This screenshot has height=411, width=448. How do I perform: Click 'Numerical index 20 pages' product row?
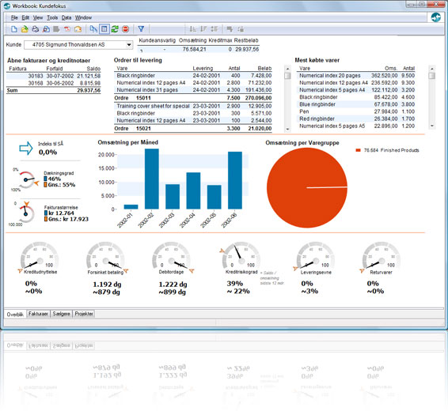pyautogui.click(x=355, y=76)
